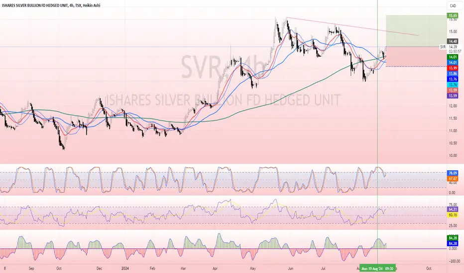Click the yellow 60.16 RSI average label
Image resolution: width=464 pixels, height=273 pixels.
pos(453,215)
